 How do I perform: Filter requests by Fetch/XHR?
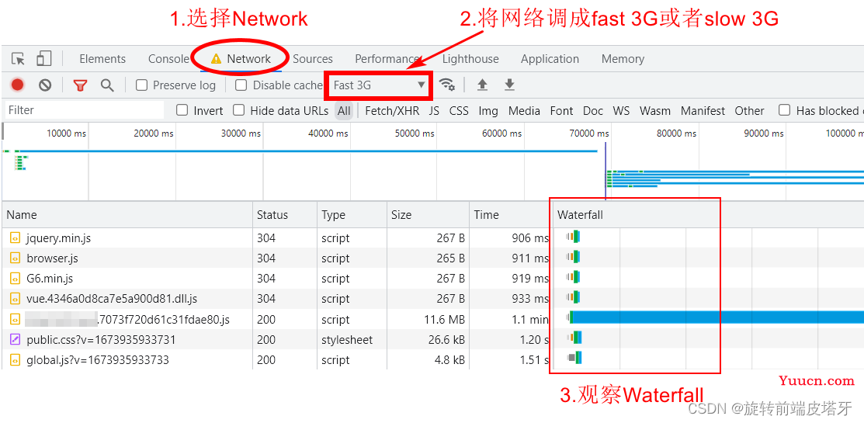point(392,111)
